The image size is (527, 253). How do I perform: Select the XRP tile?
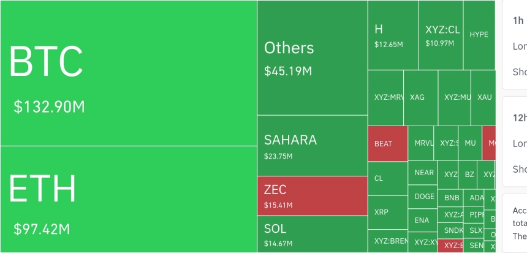pyautogui.click(x=388, y=213)
